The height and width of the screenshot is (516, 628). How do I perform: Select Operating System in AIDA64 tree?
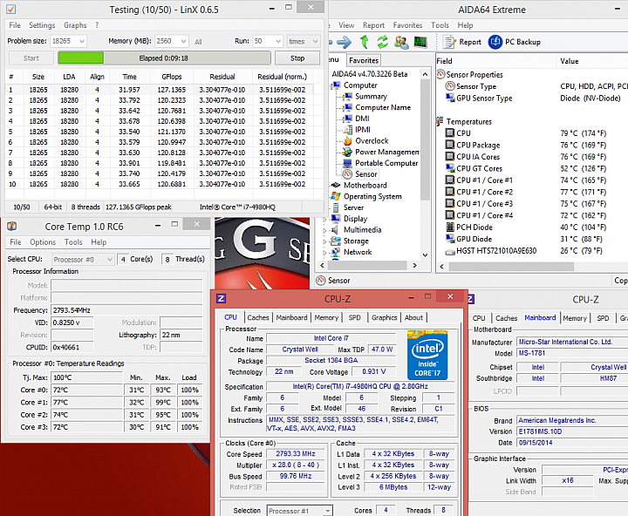coord(372,197)
